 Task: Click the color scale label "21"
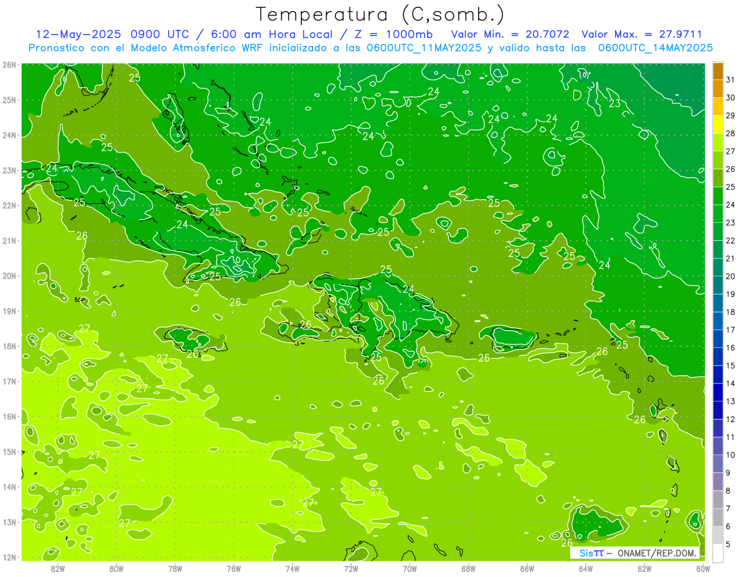pyautogui.click(x=731, y=258)
